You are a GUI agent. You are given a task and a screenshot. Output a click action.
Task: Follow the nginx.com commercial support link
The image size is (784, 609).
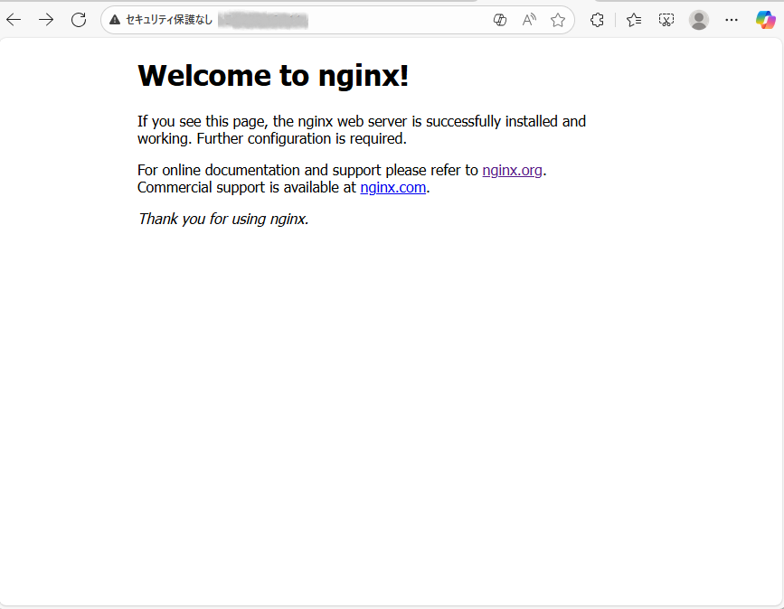pos(392,188)
